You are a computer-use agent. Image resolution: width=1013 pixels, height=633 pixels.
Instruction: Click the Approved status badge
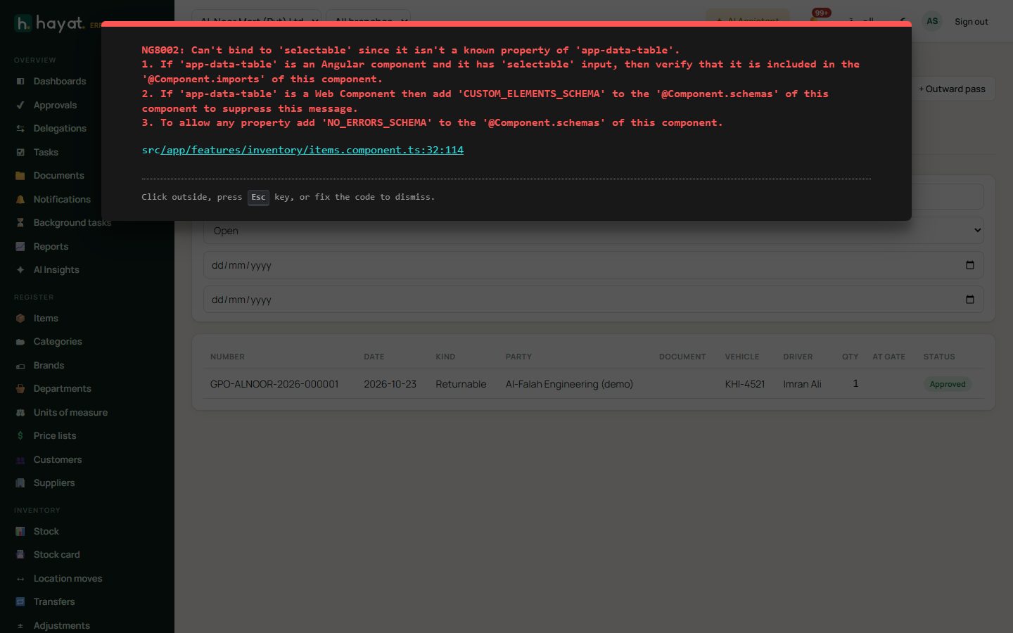[x=948, y=384]
